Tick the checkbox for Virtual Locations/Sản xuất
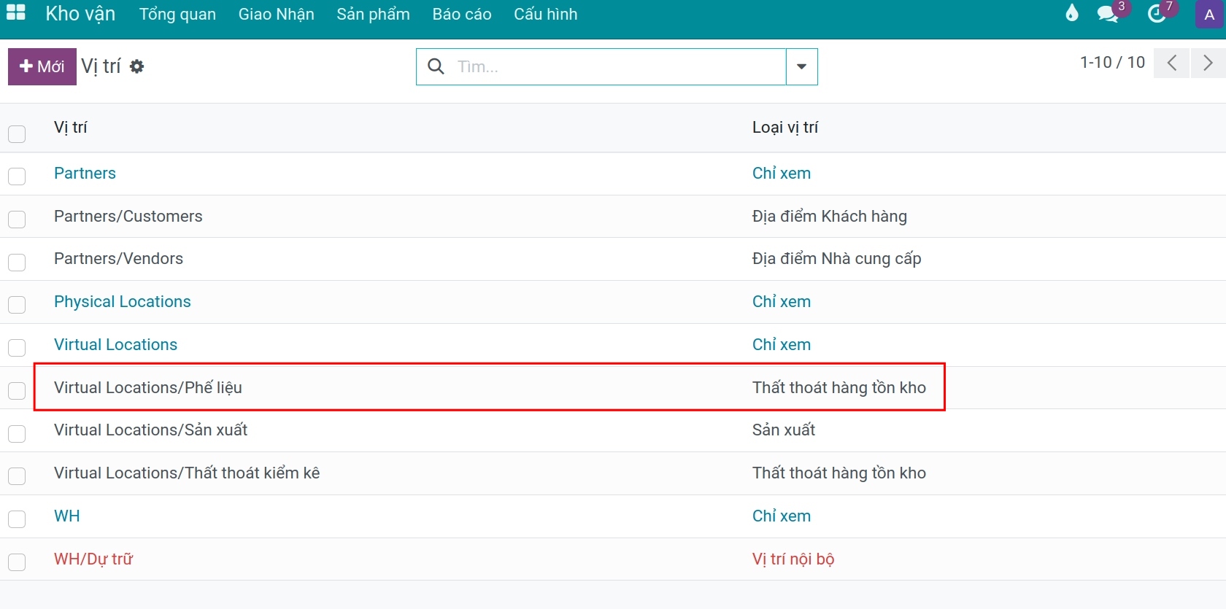This screenshot has width=1226, height=609. [17, 433]
